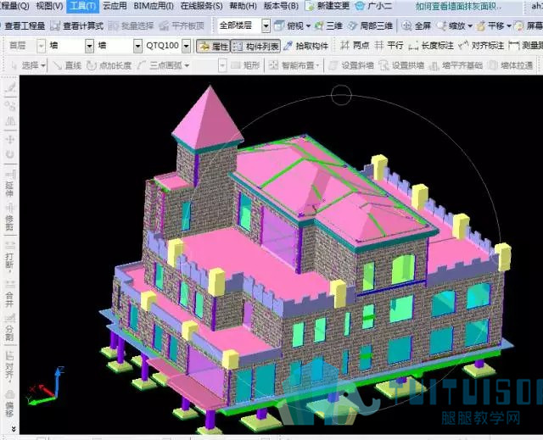Click the 合并 merge tool in sidebar

(x=9, y=294)
